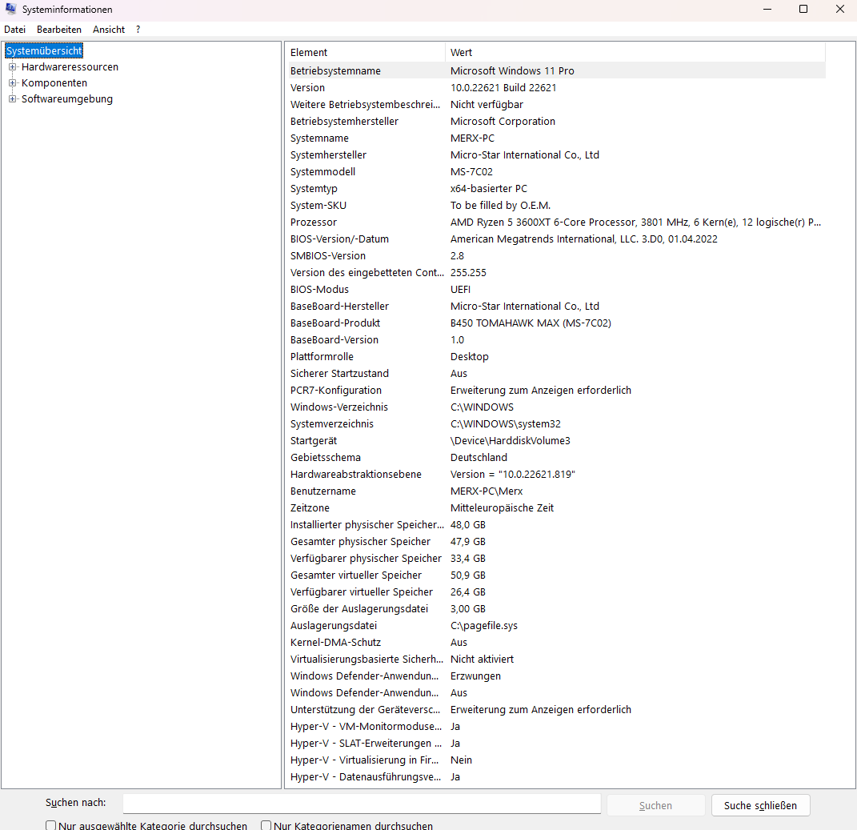Click the Nein value for Hyper-V virtualization
857x830 pixels.
point(461,760)
